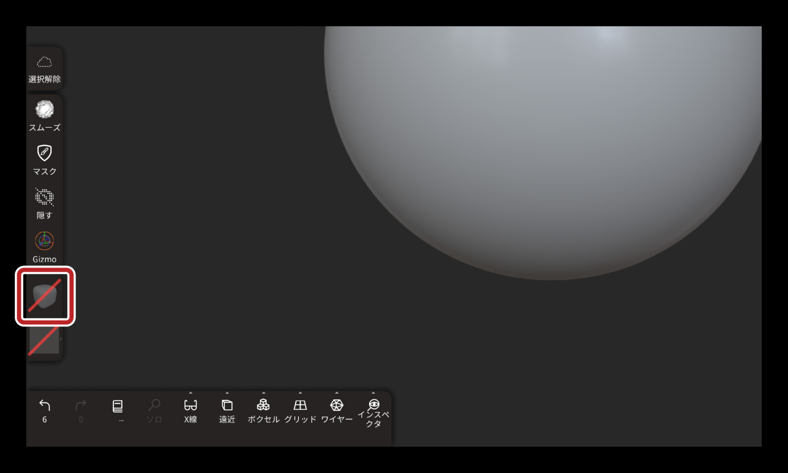Open the disabled material slot with cube

point(45,296)
